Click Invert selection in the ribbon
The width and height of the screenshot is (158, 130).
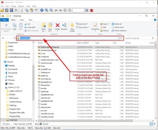pyautogui.click(x=119, y=31)
